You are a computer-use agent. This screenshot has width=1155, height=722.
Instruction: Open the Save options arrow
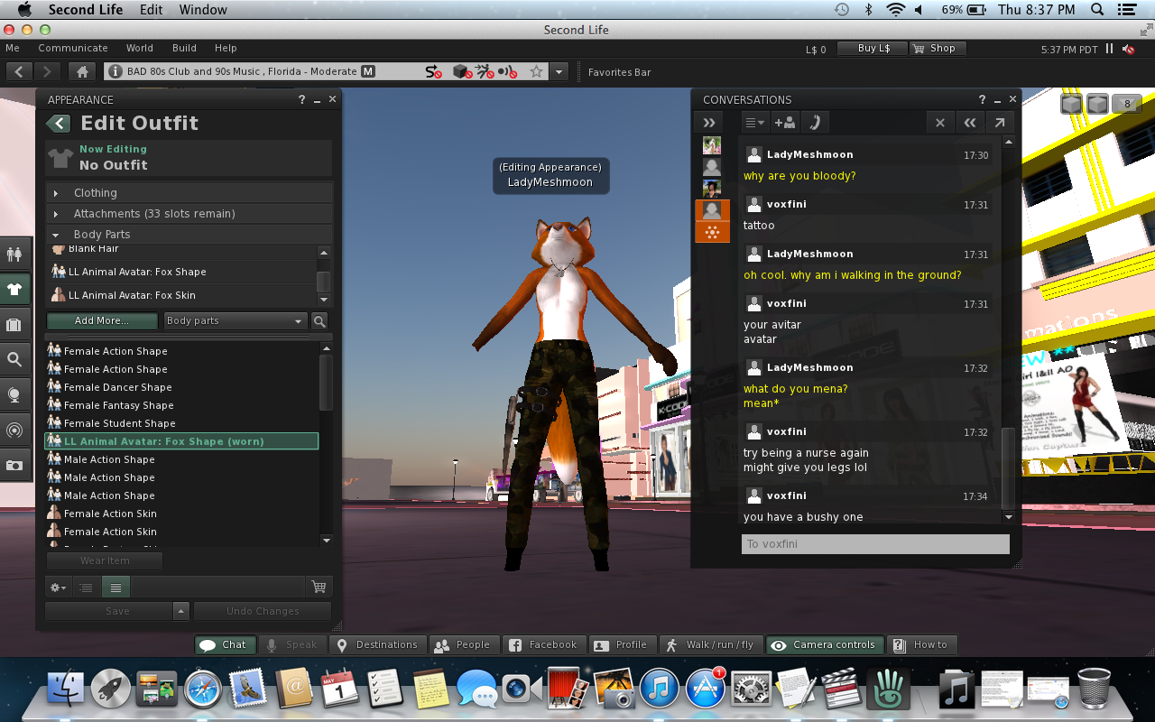pos(181,611)
